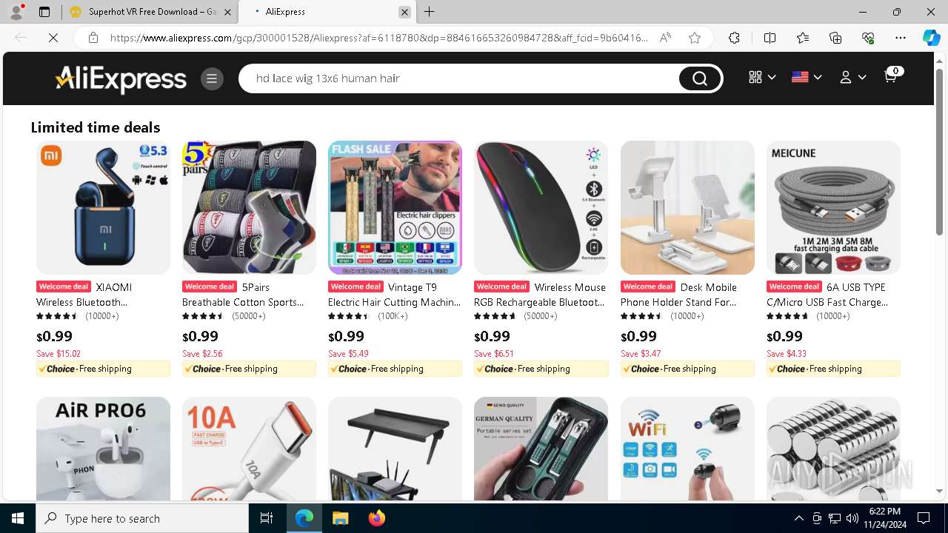This screenshot has width=948, height=533.
Task: Launch Firefox from the taskbar
Action: point(377,518)
